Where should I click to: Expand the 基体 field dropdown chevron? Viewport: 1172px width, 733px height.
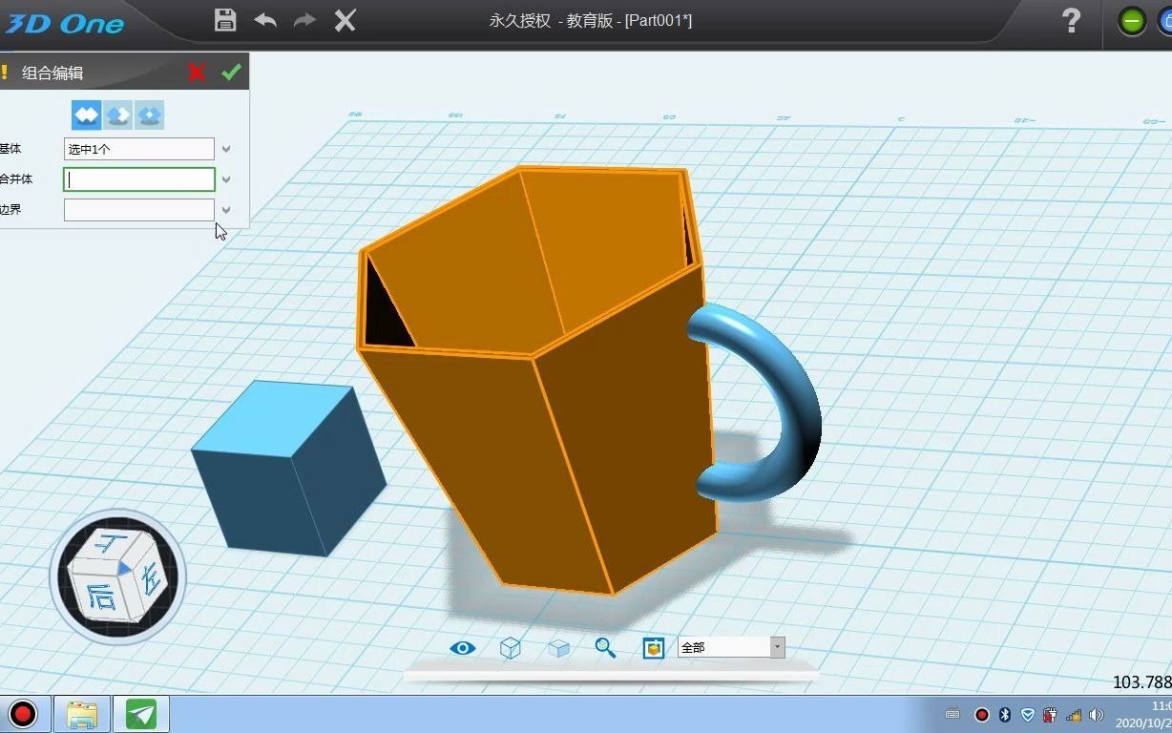pos(226,149)
